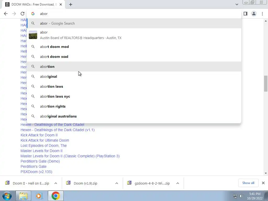Pick 'abort doom mod' suggestion
The image size is (268, 201).
pos(134,47)
